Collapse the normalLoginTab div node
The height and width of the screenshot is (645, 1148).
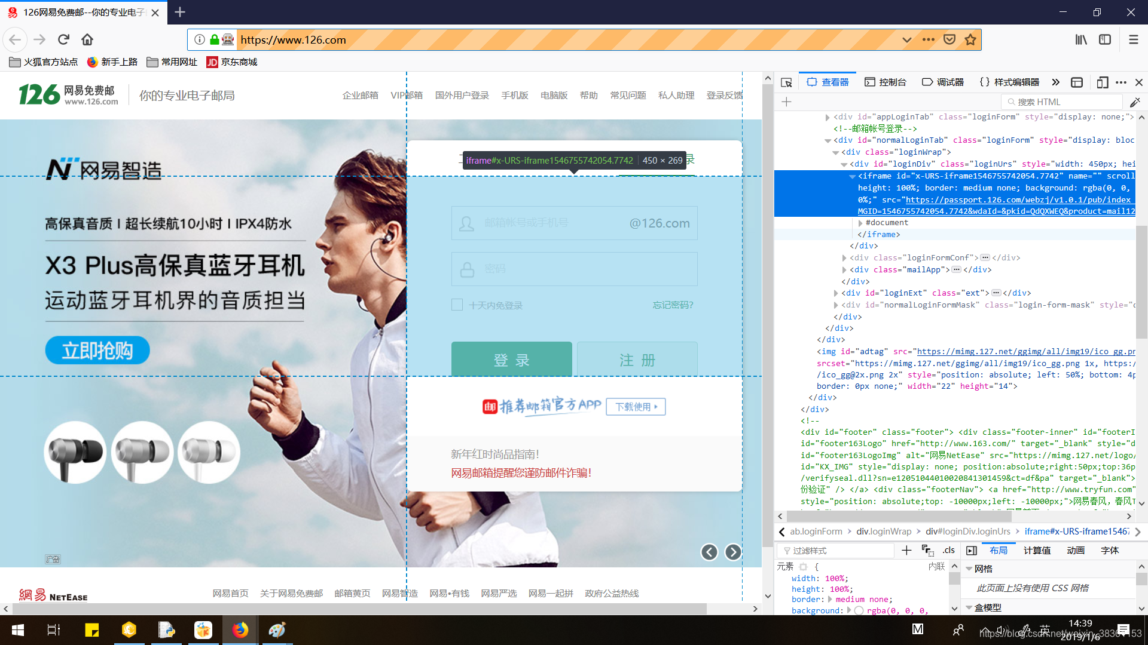coord(828,140)
